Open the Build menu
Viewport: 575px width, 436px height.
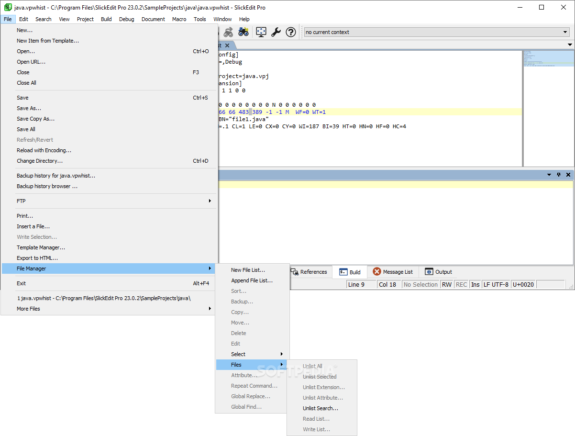point(107,19)
